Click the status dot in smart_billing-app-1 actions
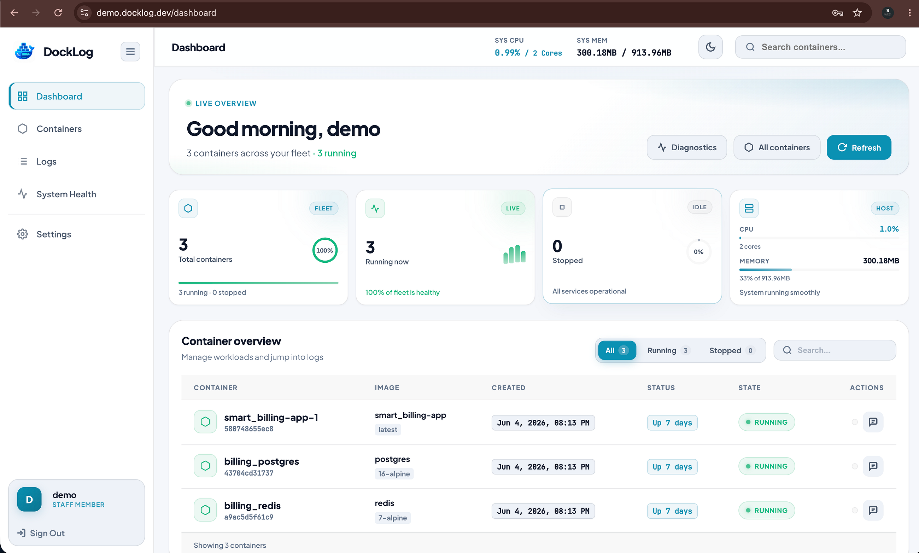 tap(855, 422)
